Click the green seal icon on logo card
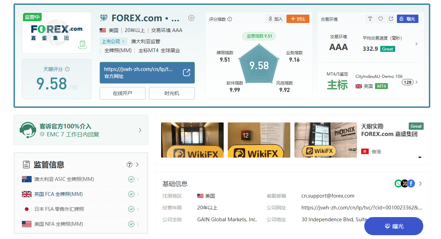 [82, 44]
